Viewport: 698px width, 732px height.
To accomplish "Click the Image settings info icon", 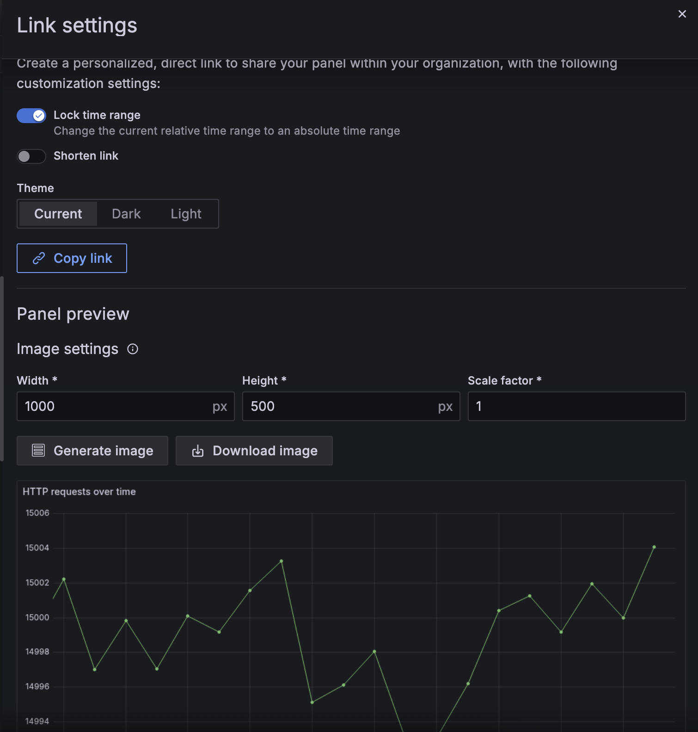I will coord(133,349).
